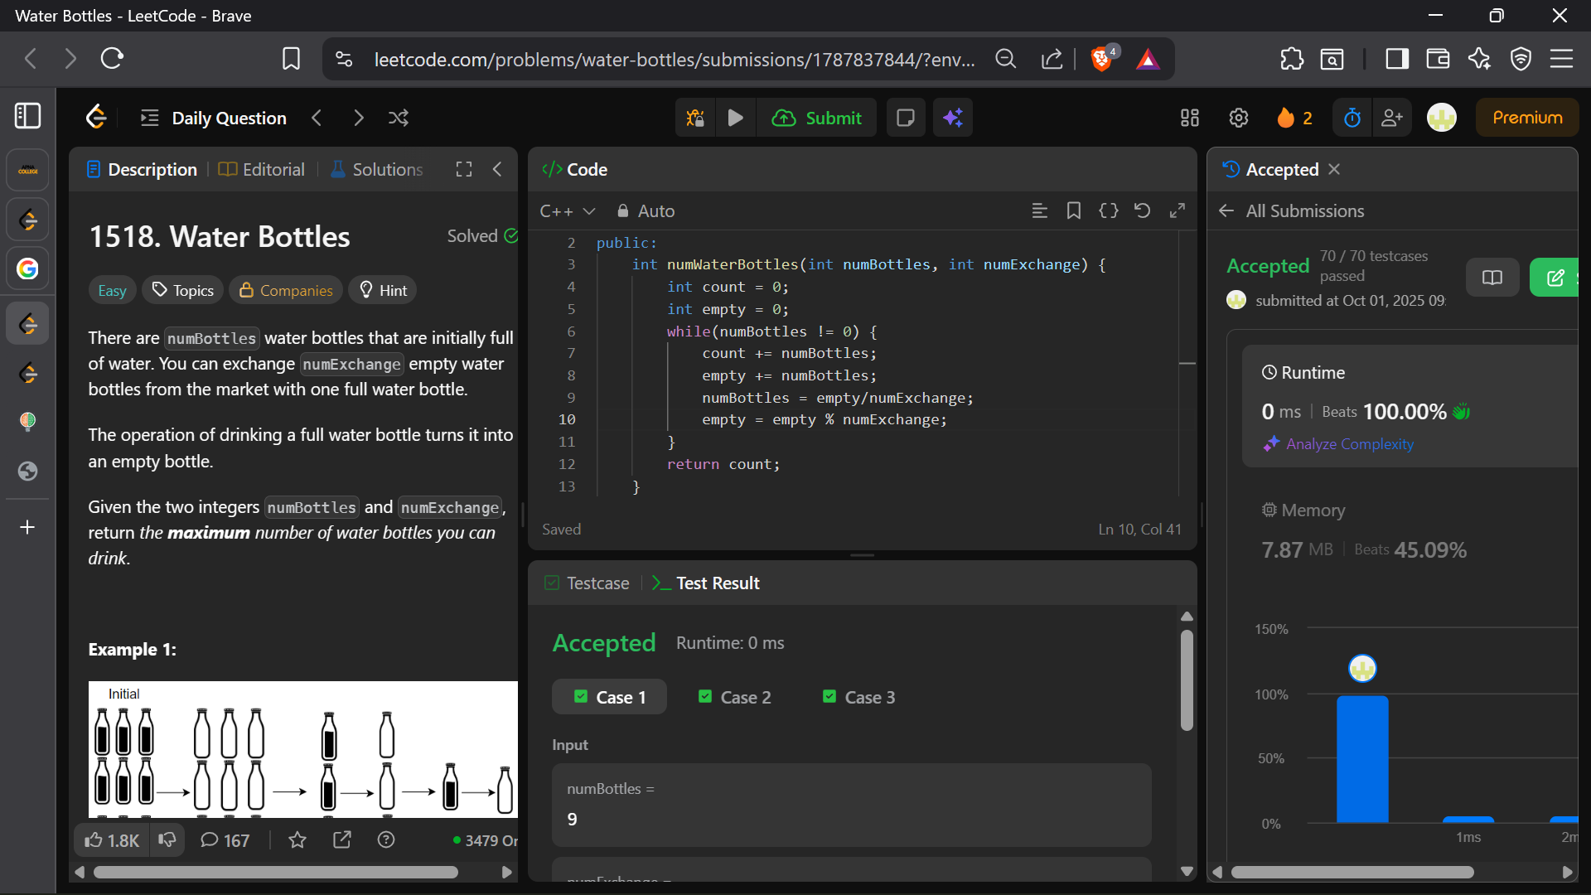Click the AI sparkle assistant icon
Image resolution: width=1591 pixels, height=895 pixels.
tap(953, 118)
